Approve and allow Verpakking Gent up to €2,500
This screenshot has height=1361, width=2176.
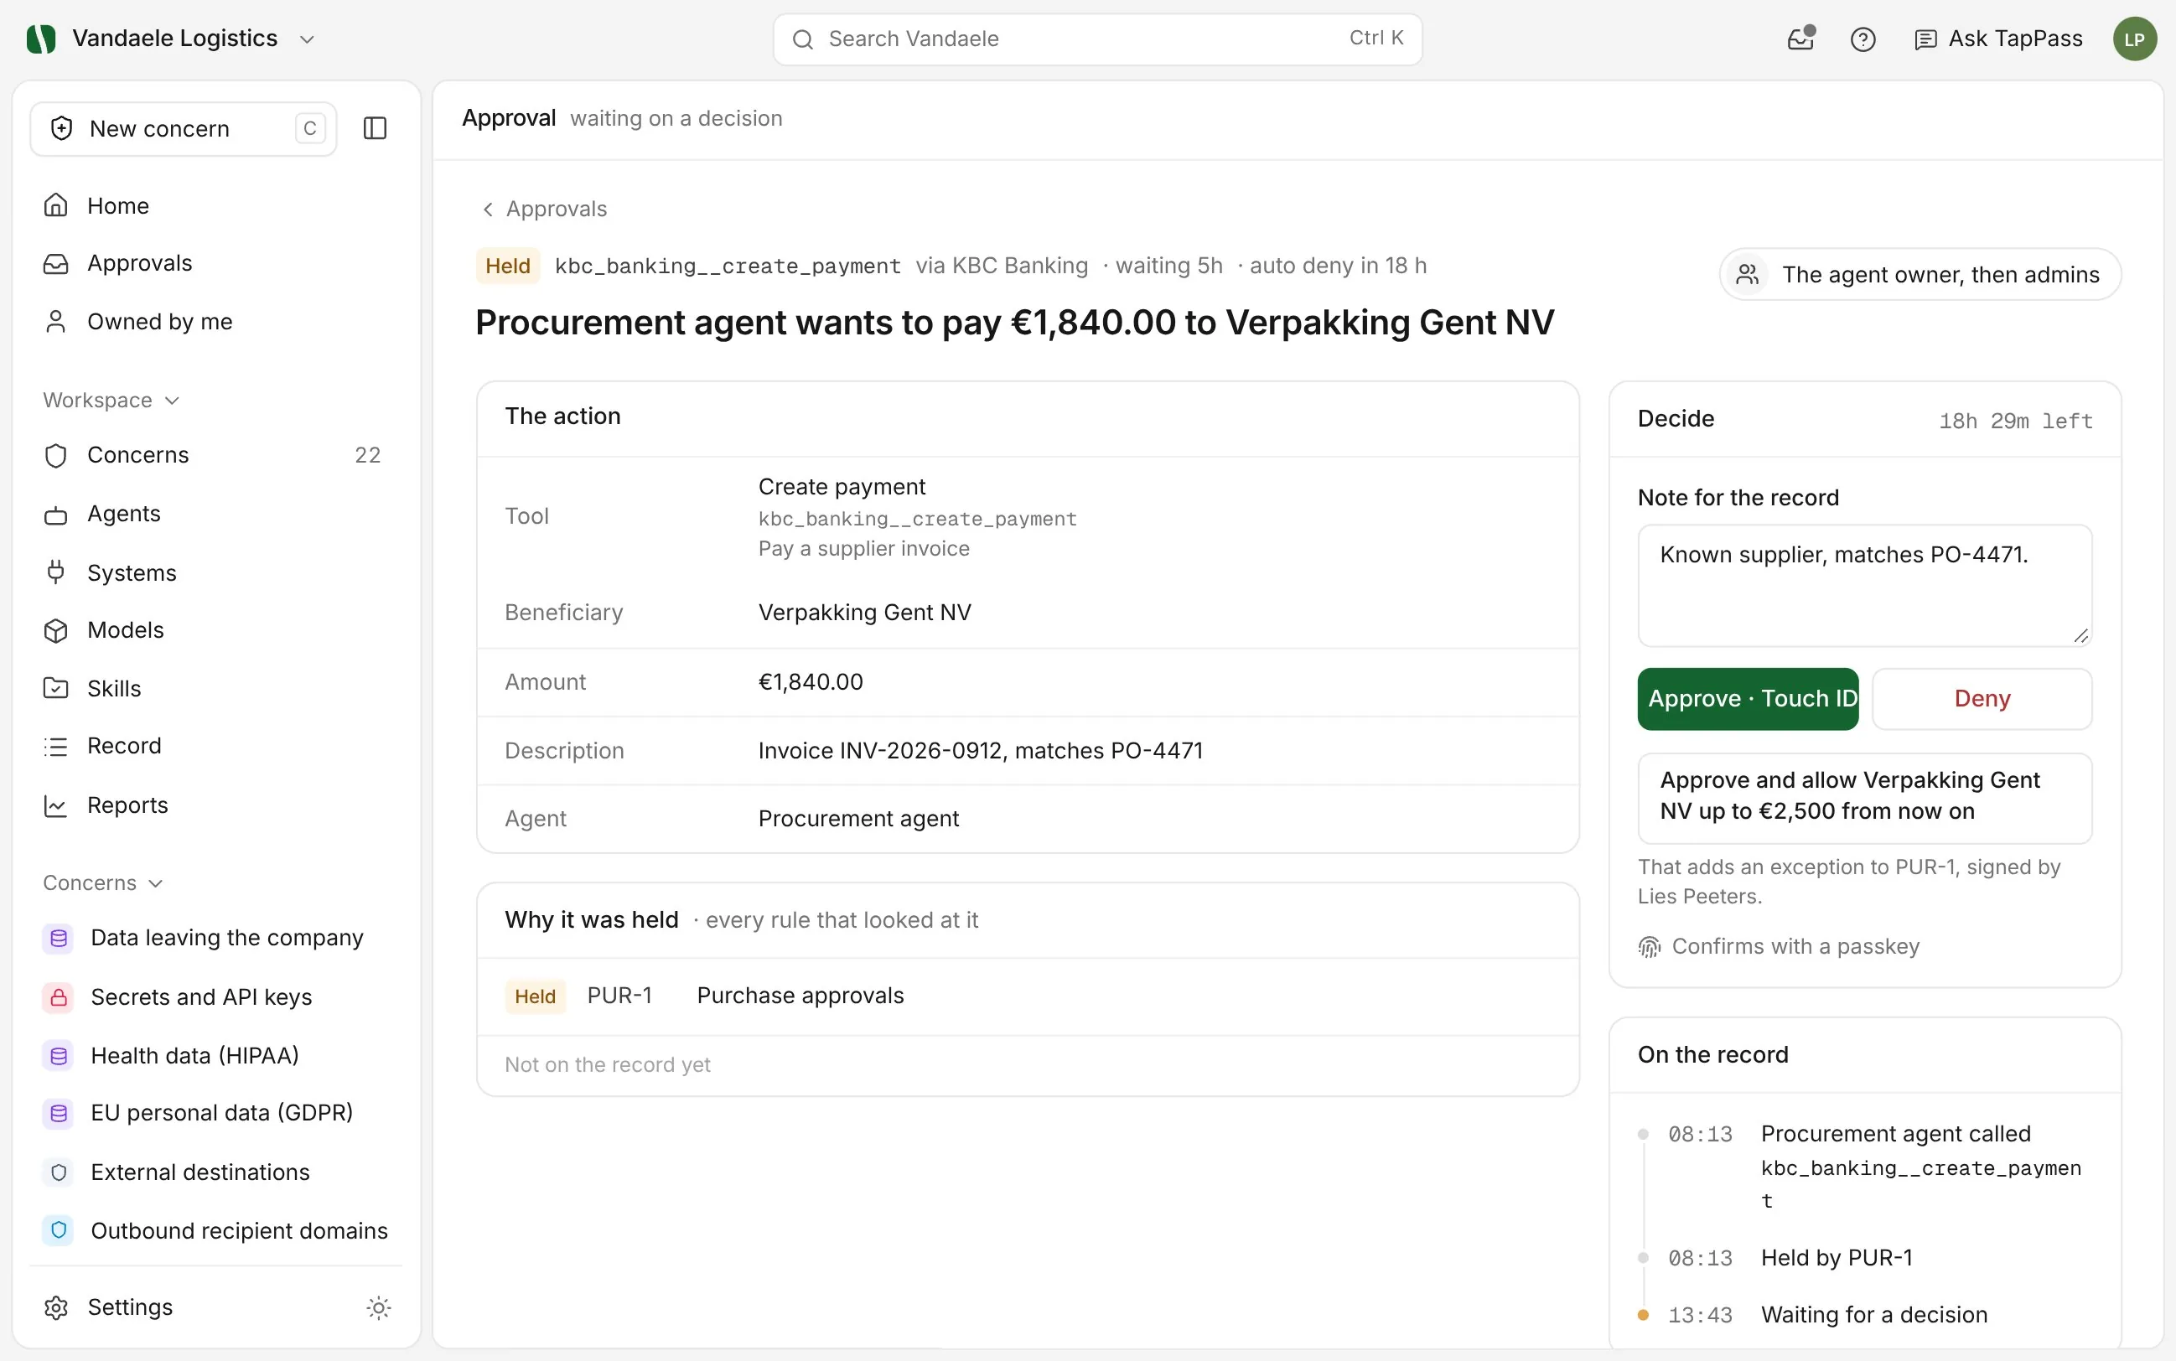click(1864, 798)
